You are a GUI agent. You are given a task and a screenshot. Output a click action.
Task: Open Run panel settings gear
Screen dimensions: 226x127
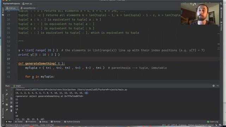(213, 86)
